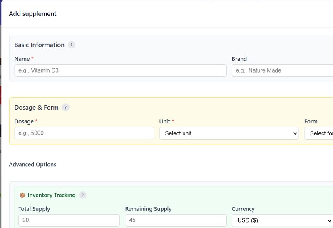Open the Select unit dropdown
This screenshot has width=333, height=228.
pyautogui.click(x=229, y=133)
